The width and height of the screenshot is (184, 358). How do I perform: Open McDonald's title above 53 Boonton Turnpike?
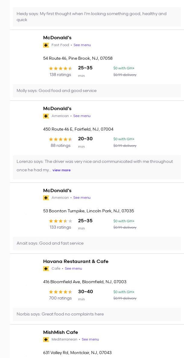pyautogui.click(x=57, y=191)
